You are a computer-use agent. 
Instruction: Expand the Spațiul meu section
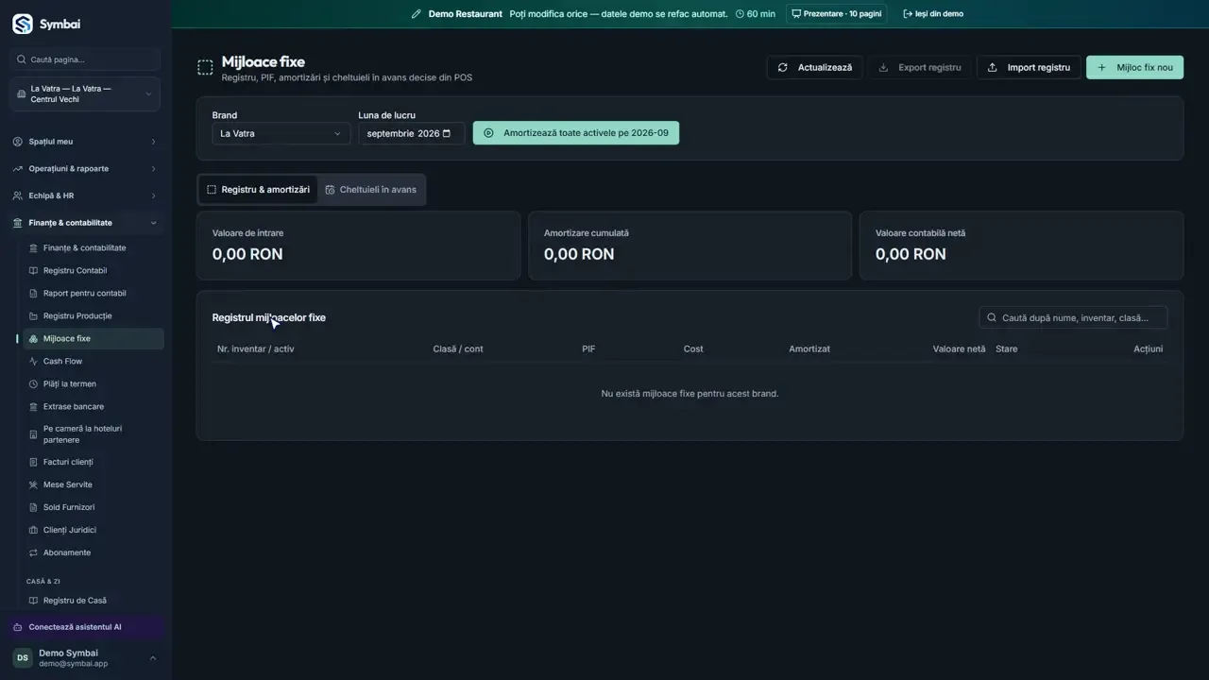85,142
